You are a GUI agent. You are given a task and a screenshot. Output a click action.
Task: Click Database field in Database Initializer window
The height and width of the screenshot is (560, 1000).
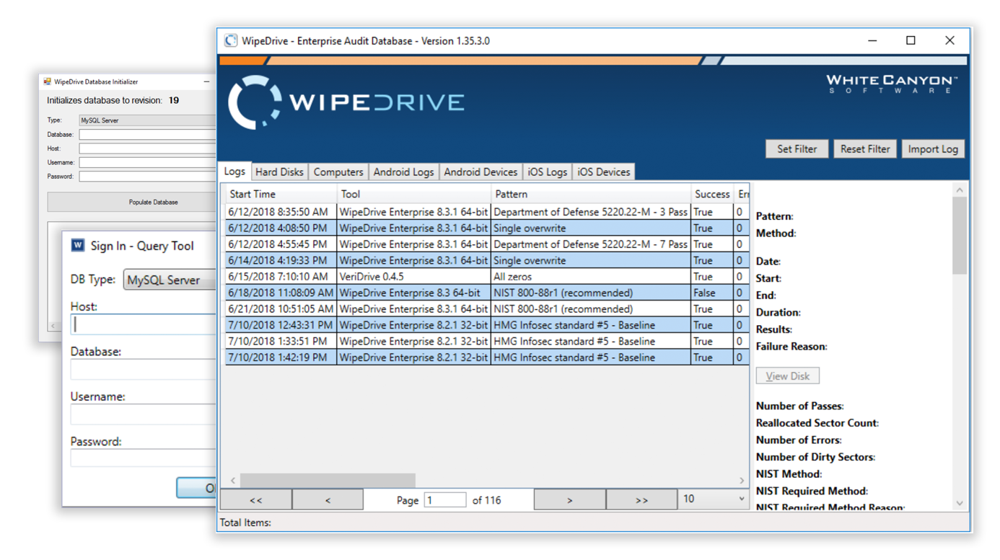coord(147,134)
